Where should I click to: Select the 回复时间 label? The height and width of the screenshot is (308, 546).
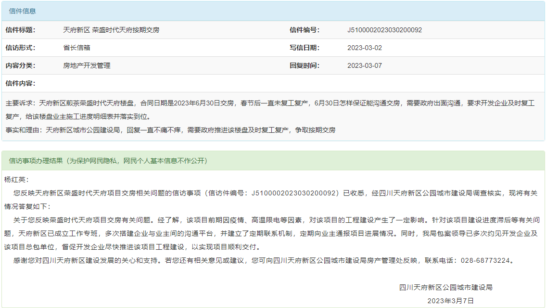tap(305, 65)
